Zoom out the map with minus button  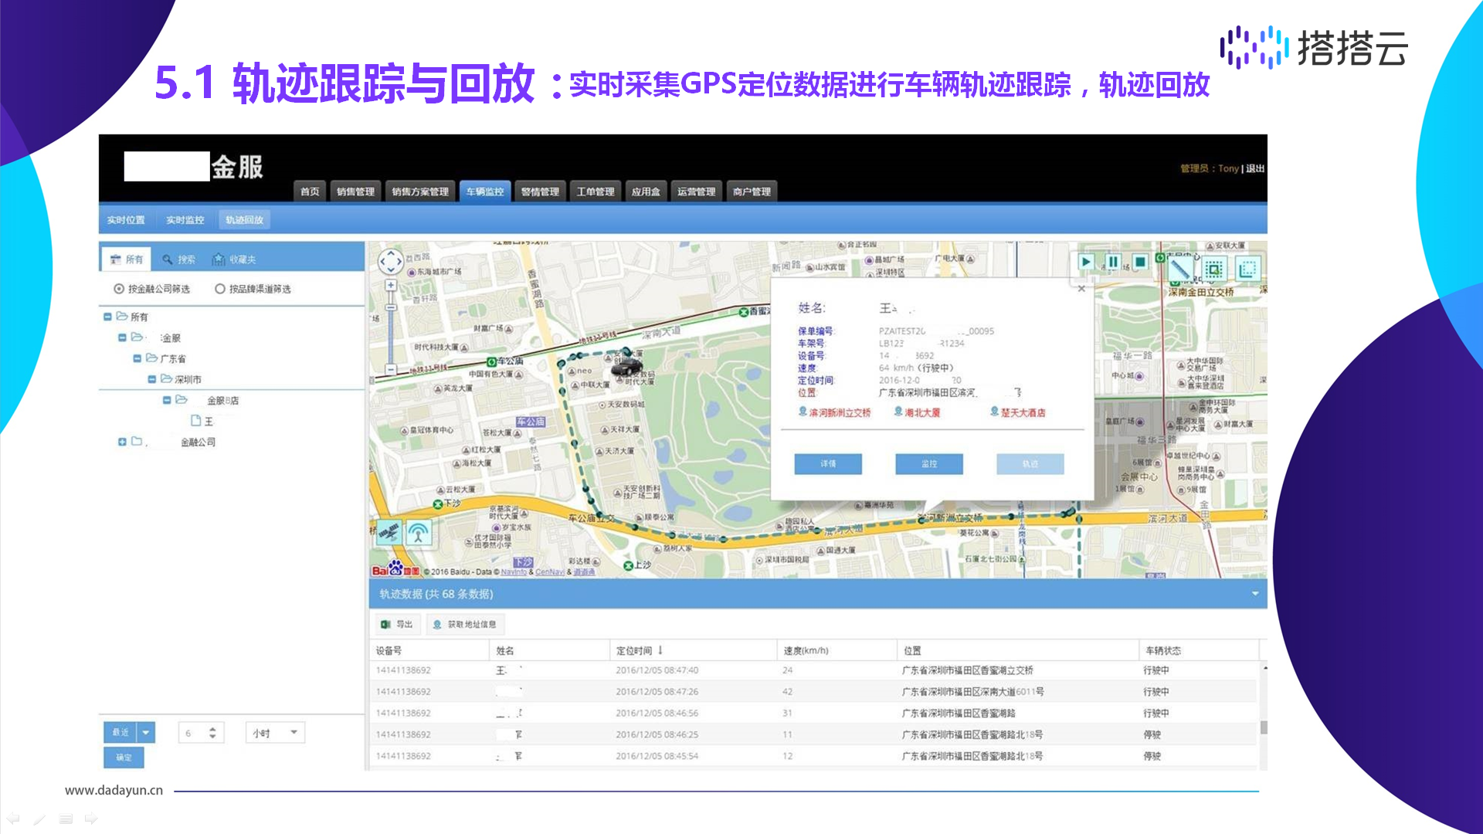pyautogui.click(x=391, y=370)
